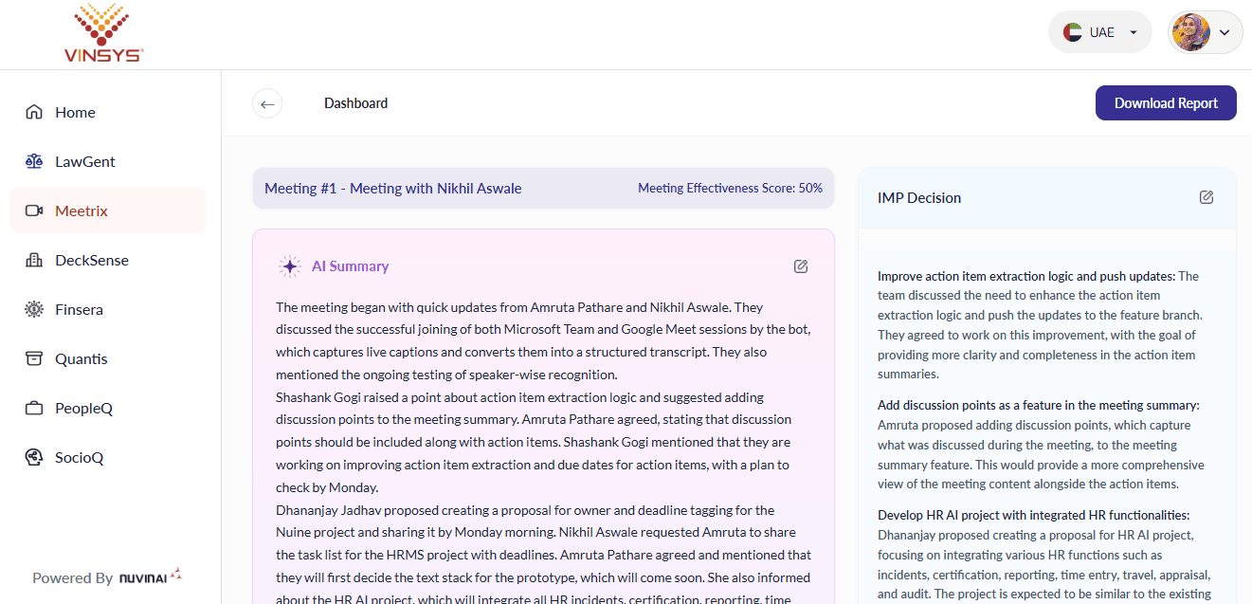This screenshot has width=1252, height=604.
Task: Click the UAE flag icon
Action: pyautogui.click(x=1073, y=32)
